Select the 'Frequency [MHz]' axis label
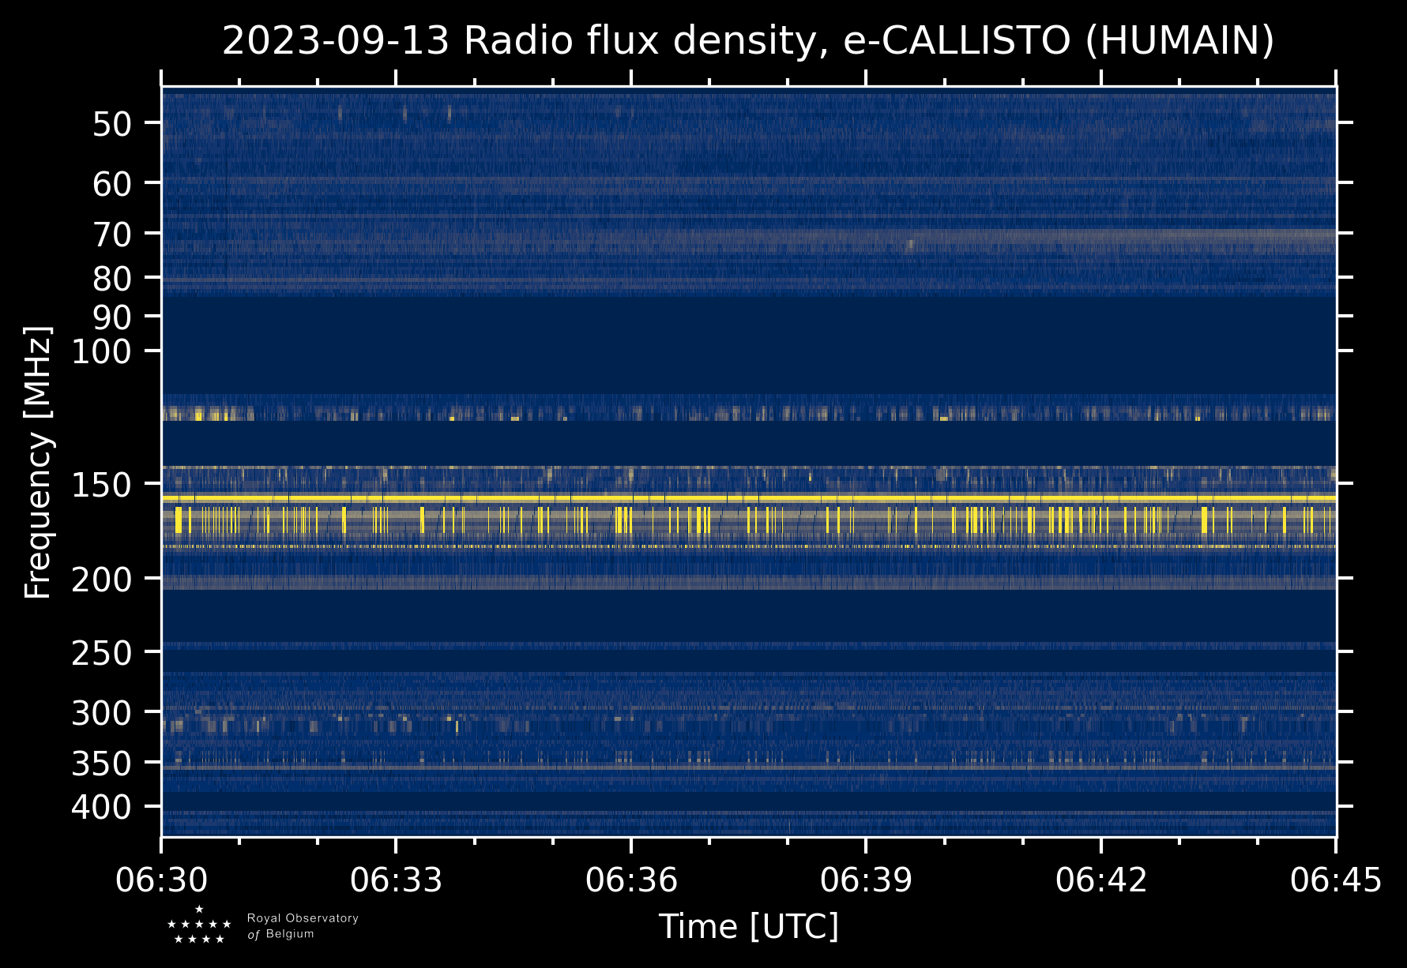 [38, 463]
